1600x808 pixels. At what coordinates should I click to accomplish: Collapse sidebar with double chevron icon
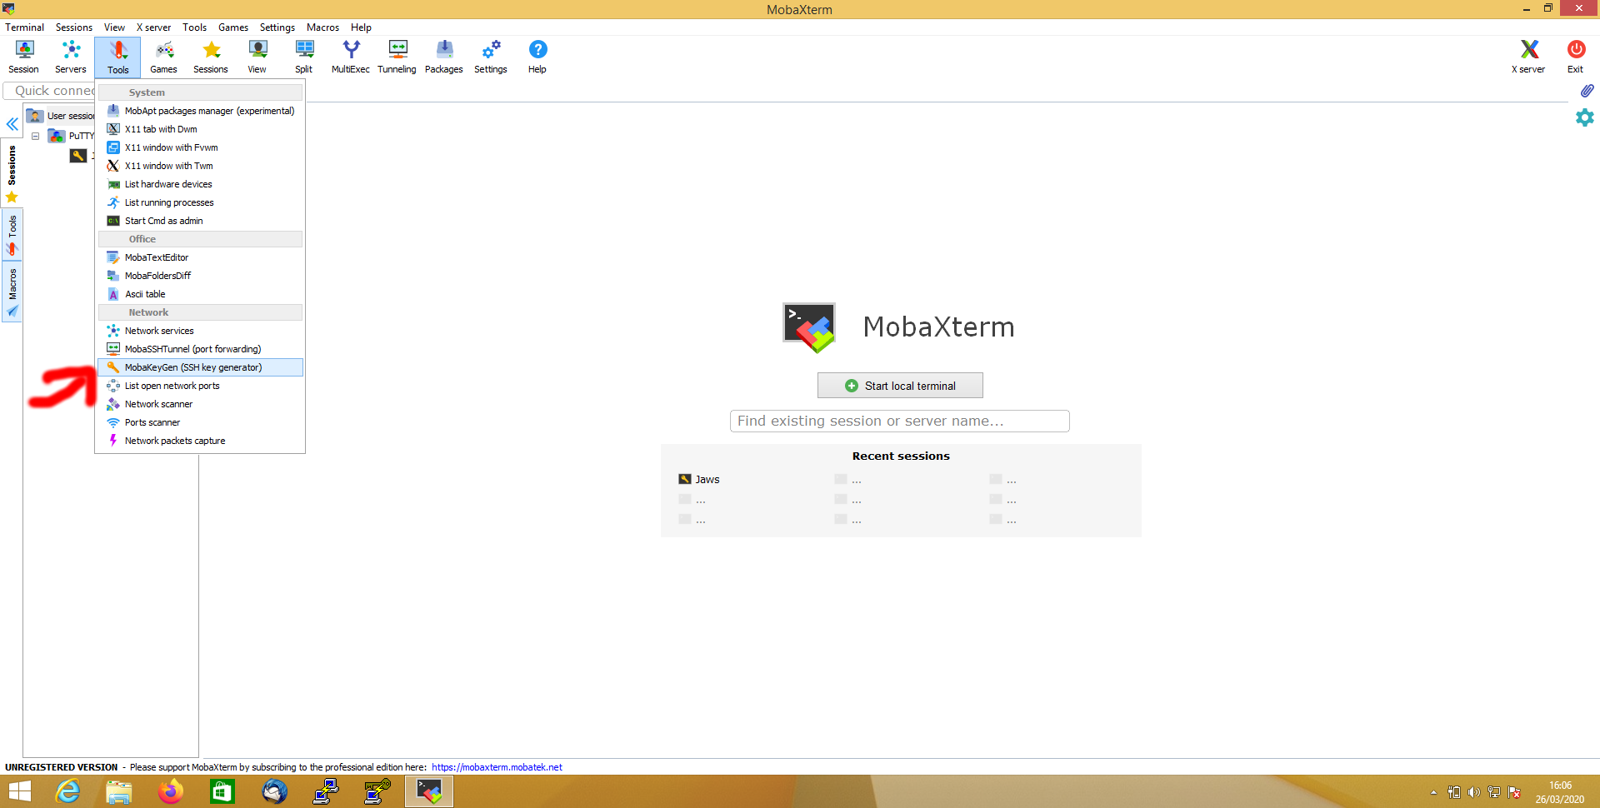point(12,124)
